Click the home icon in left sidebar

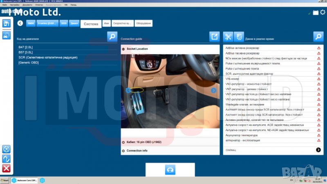coord(7,23)
